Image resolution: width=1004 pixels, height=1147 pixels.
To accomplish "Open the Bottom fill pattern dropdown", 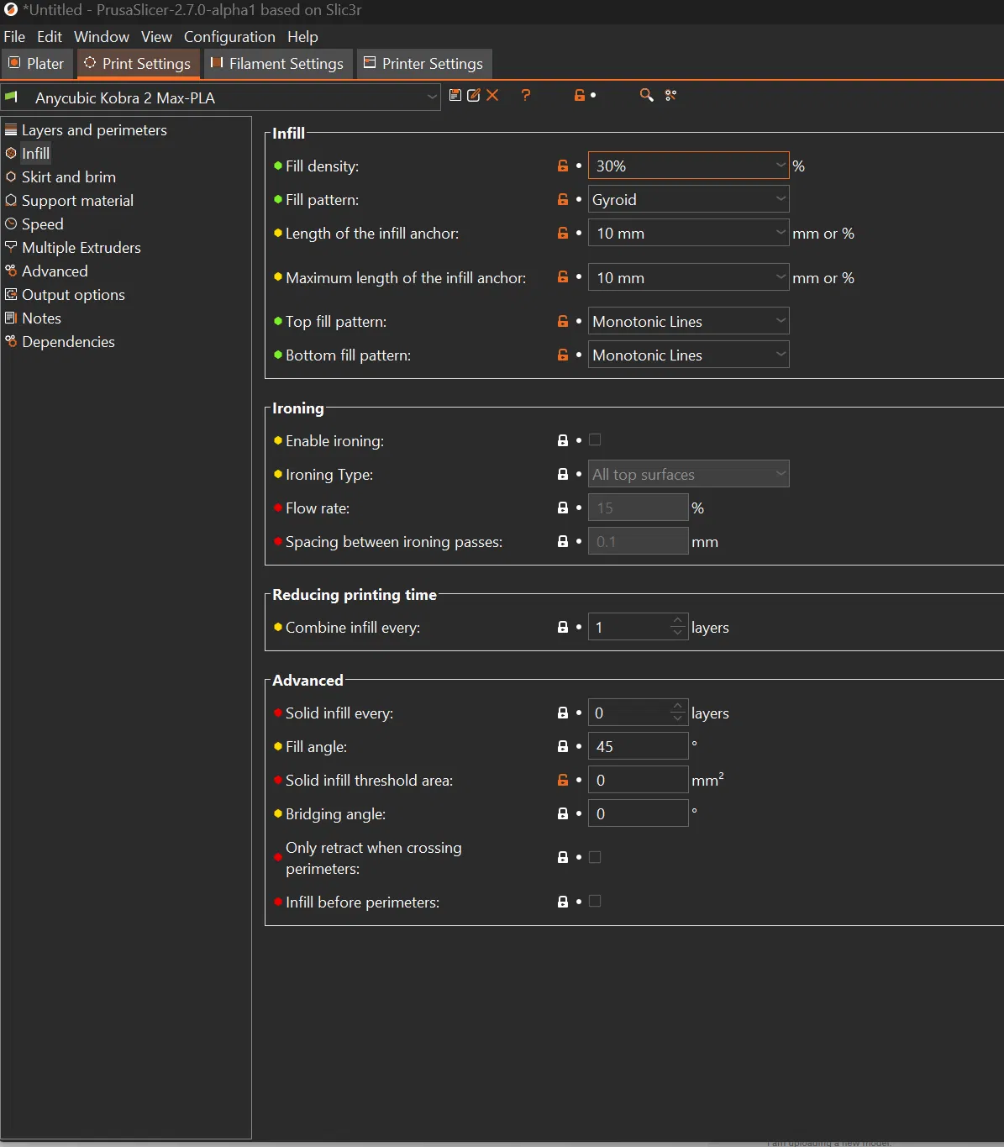I will [x=689, y=355].
